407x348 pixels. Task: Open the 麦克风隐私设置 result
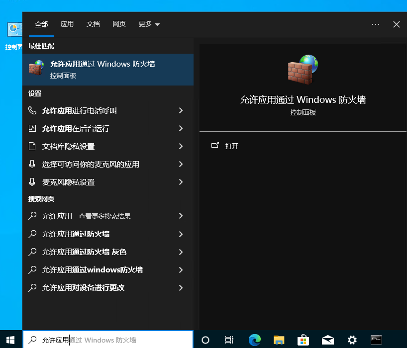68,182
